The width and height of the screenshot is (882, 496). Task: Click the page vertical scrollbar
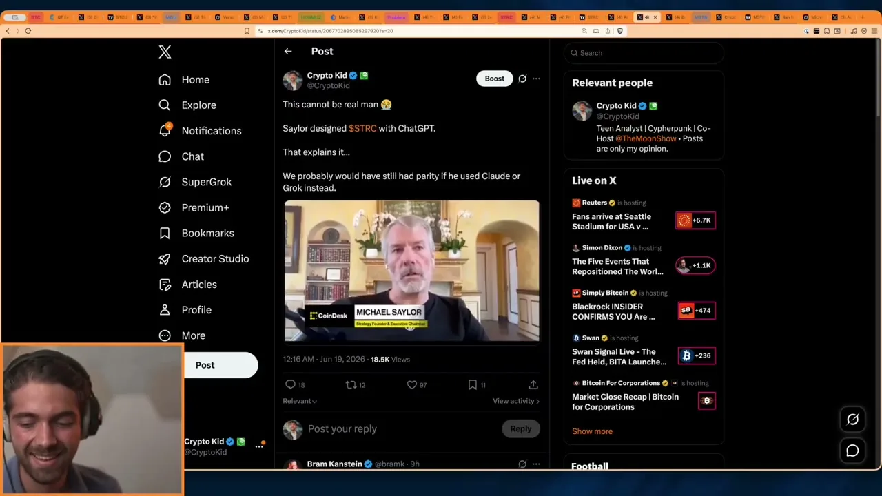(879, 76)
